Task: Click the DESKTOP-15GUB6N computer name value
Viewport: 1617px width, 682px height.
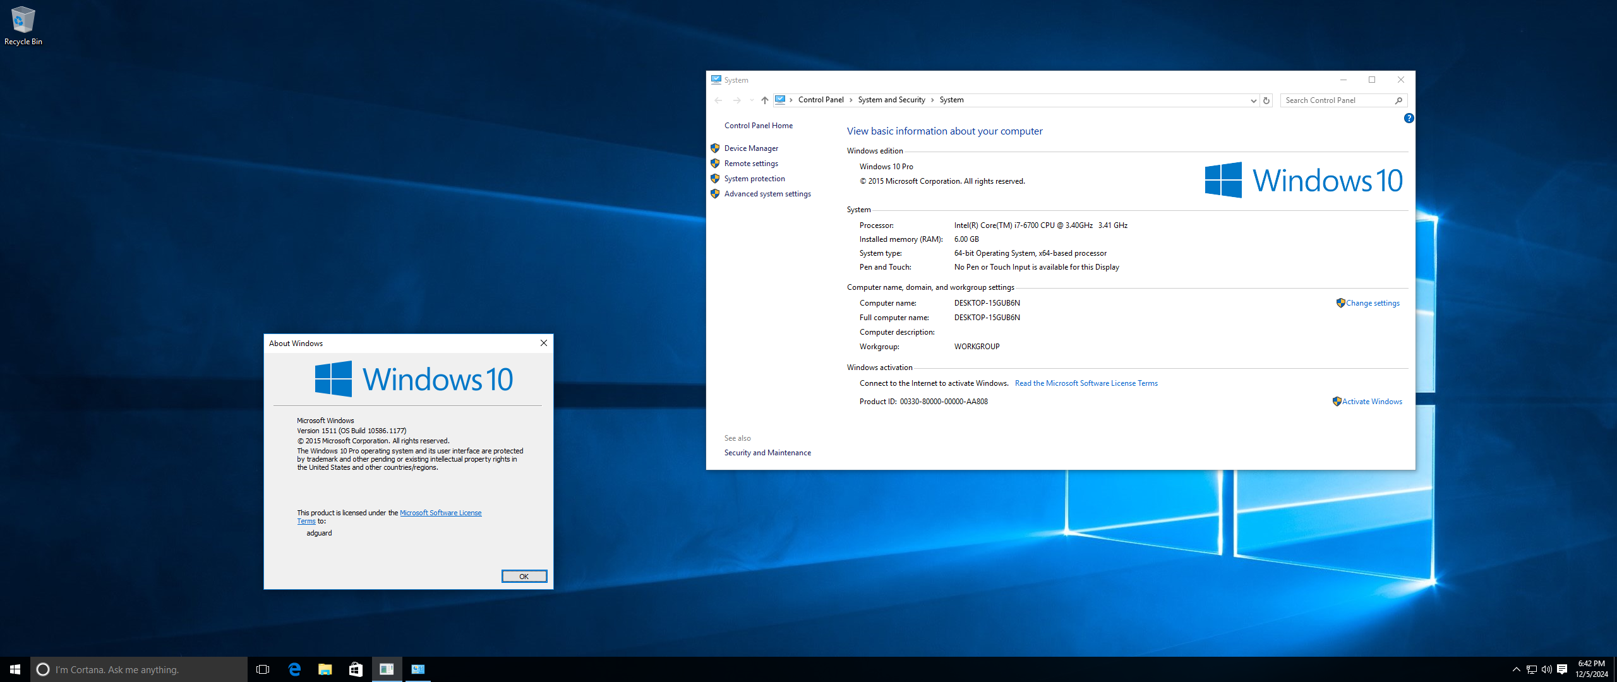Action: pyautogui.click(x=987, y=303)
